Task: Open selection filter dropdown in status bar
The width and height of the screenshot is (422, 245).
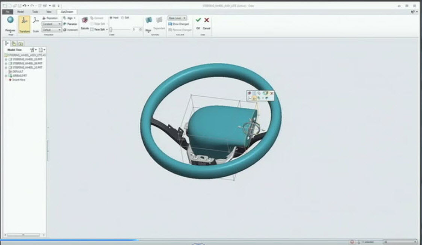Action: click(401, 242)
